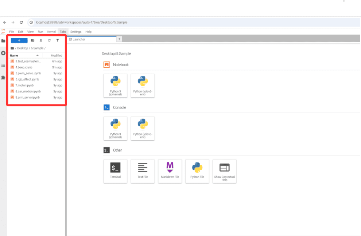Open 7.motor.ipynb in file list

point(24,85)
